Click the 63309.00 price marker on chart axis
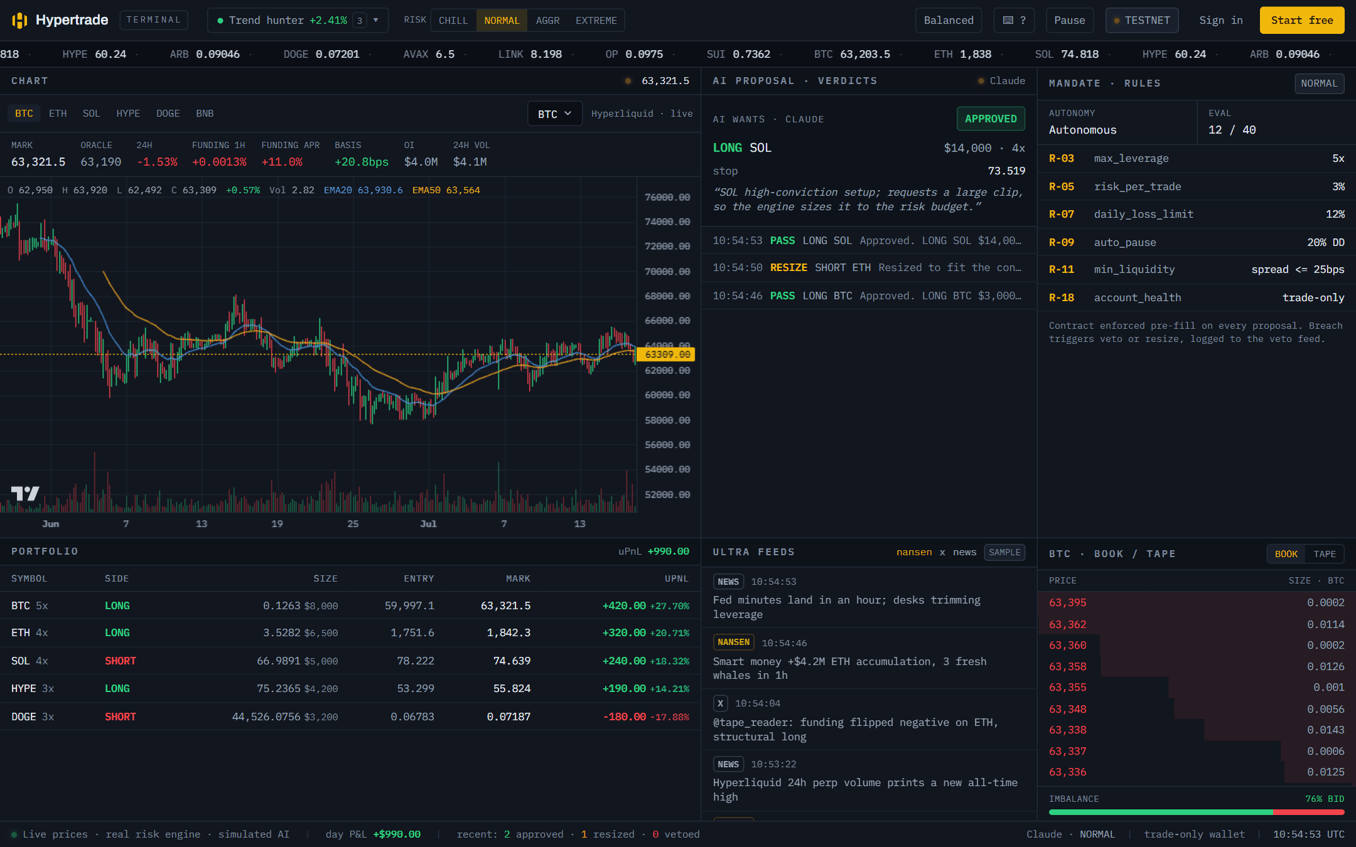This screenshot has height=847, width=1356. pyautogui.click(x=667, y=354)
